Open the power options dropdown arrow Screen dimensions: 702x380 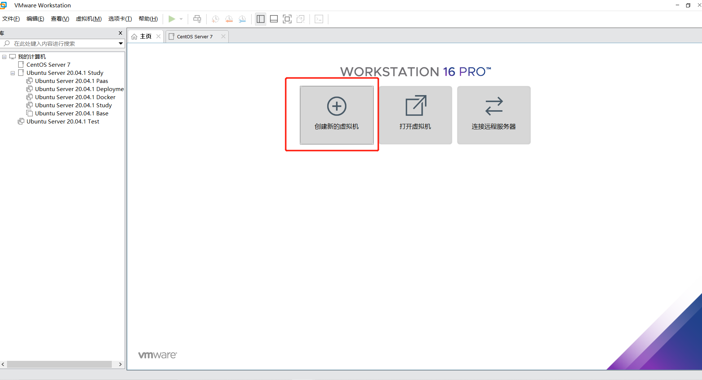(181, 19)
